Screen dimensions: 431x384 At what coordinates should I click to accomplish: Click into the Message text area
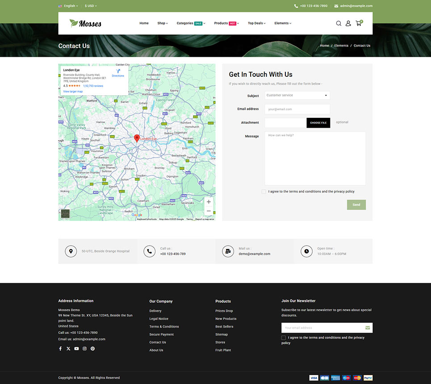pyautogui.click(x=315, y=159)
